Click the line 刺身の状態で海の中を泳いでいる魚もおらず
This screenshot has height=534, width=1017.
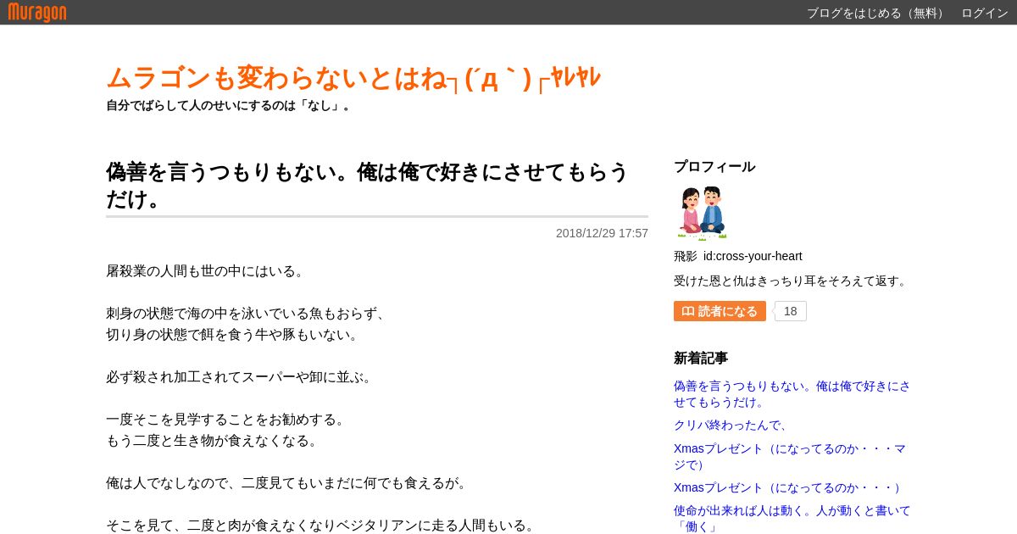tap(247, 313)
